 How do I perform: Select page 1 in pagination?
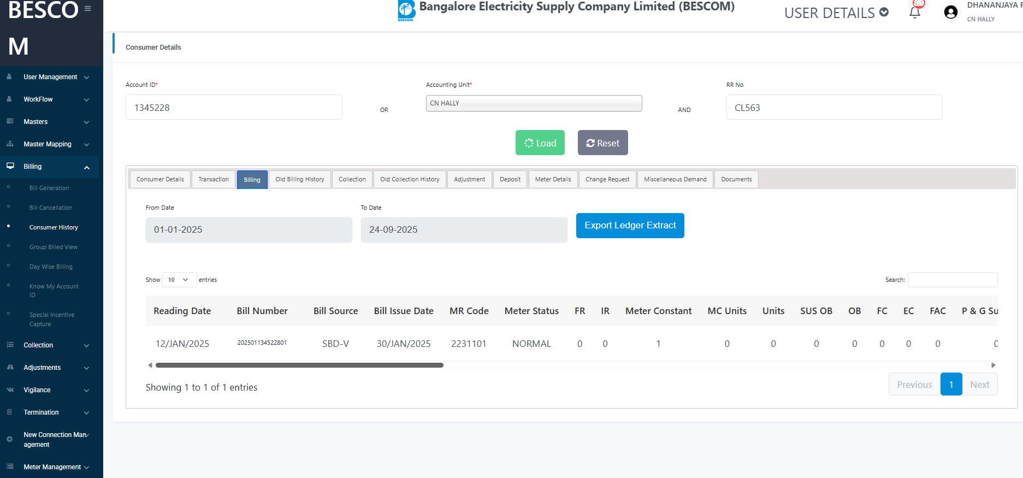[951, 385]
